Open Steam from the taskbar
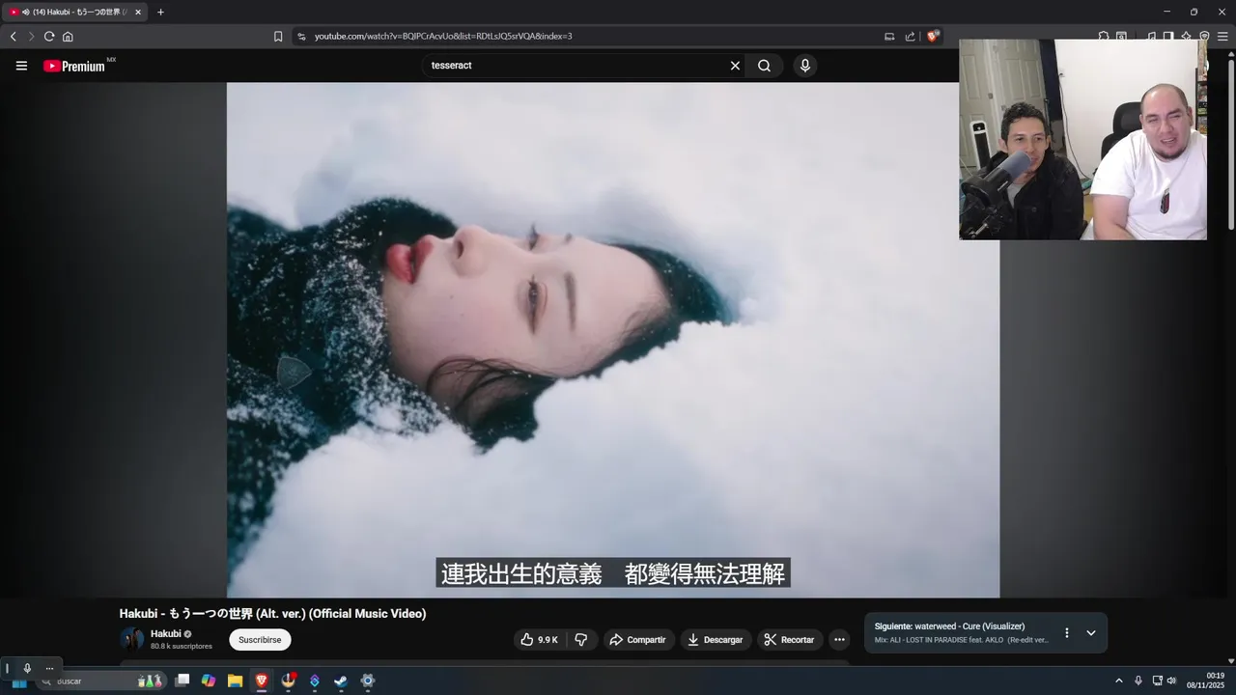Viewport: 1236px width, 695px height. point(341,681)
